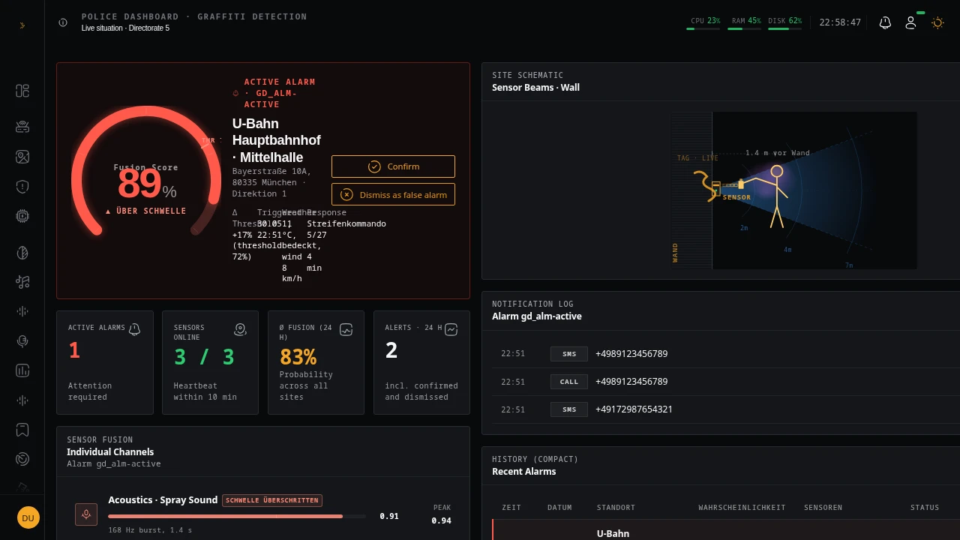
Task: Open the bookmark icon in sidebar
Action: pyautogui.click(x=22, y=430)
